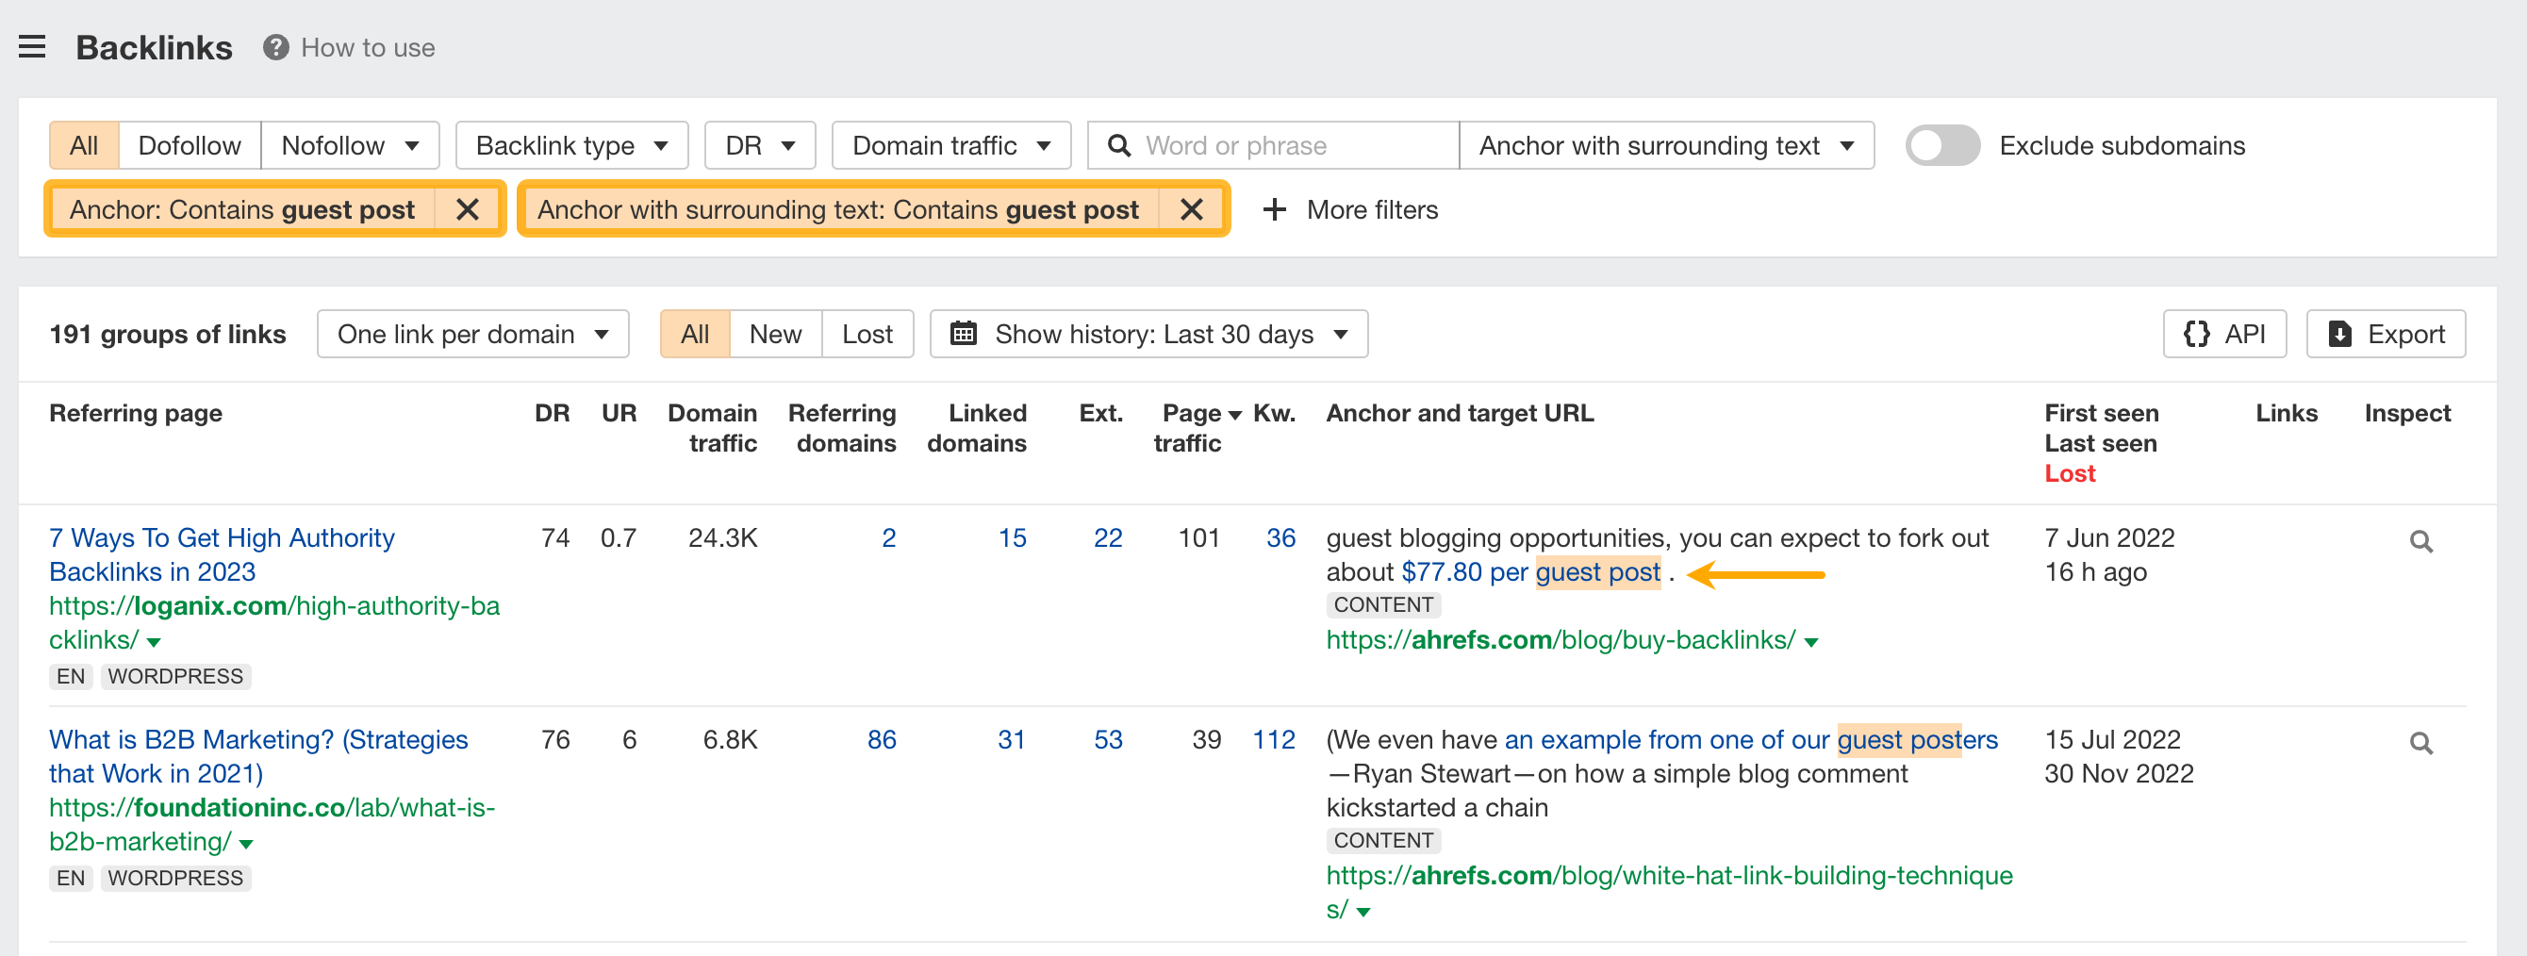Screen dimensions: 2527x956
Task: Open What is B2B Marketing page link
Action: [259, 757]
